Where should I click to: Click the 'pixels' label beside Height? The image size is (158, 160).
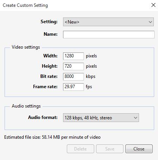(92, 66)
